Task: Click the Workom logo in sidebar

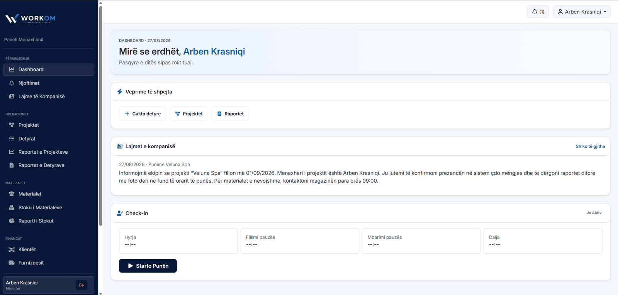Action: (x=31, y=19)
